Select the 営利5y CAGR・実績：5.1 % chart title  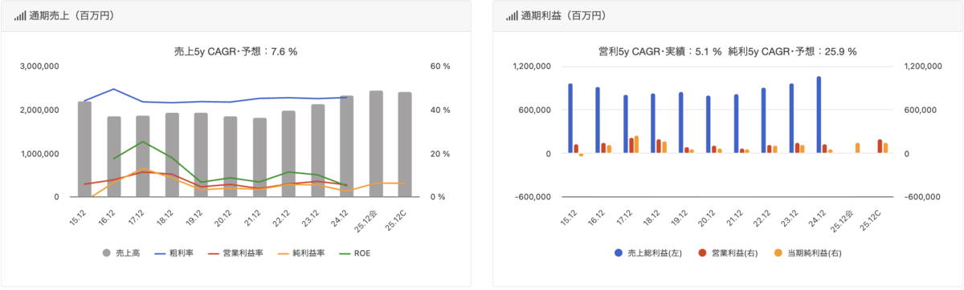pos(660,51)
